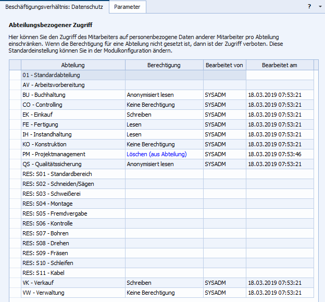Switch to the Parameter tab

[x=128, y=7]
